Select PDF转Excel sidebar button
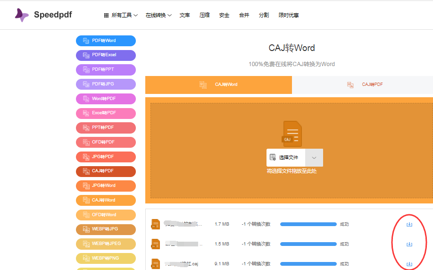This screenshot has height=270, width=433. (106, 55)
